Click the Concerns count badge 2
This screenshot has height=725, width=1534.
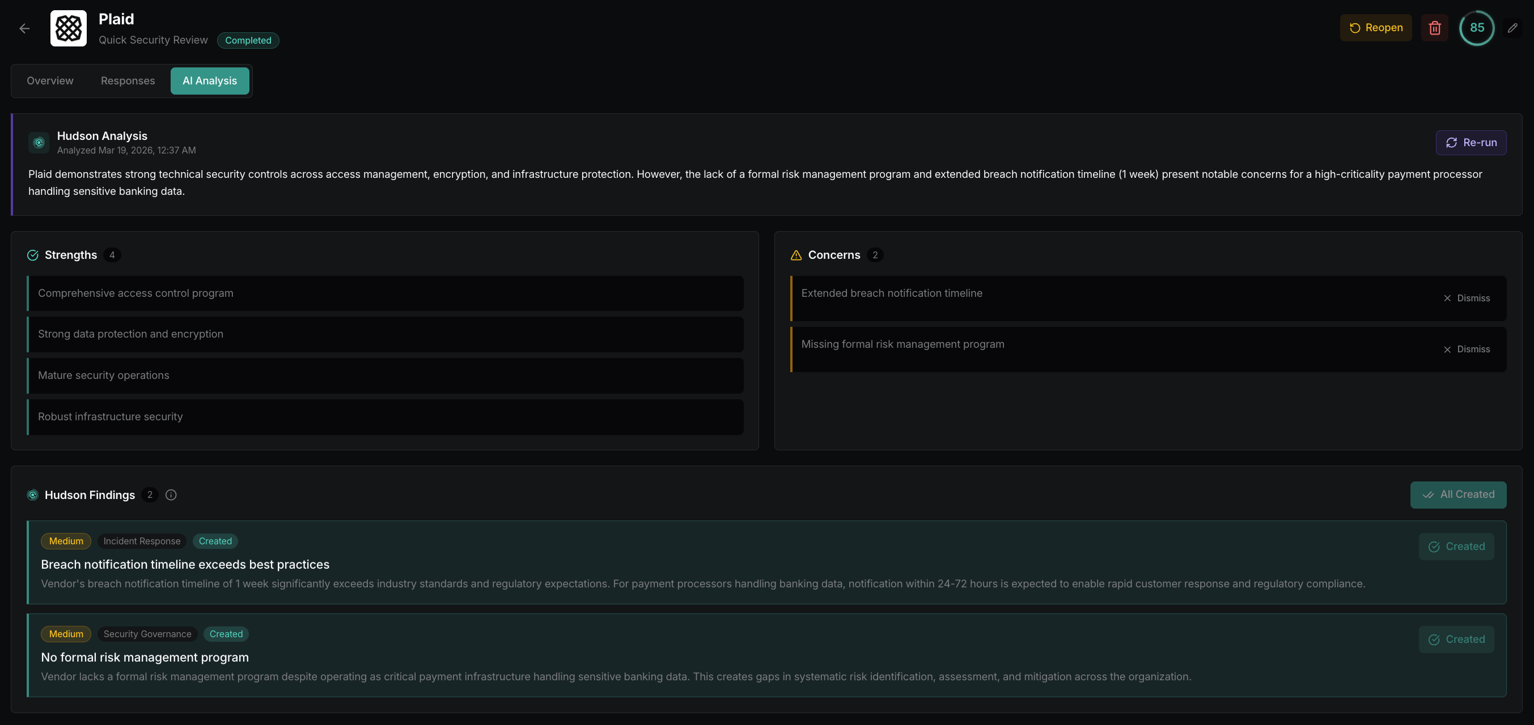coord(875,255)
